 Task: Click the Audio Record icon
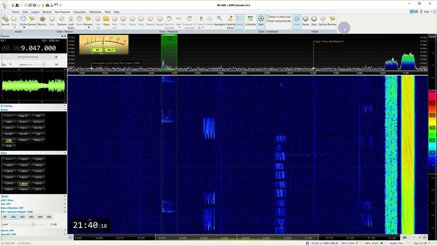point(5,20)
